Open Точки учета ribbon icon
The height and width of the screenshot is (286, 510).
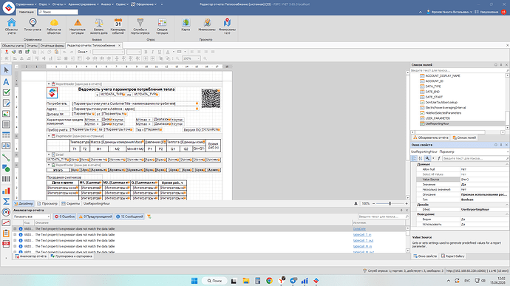33,25
